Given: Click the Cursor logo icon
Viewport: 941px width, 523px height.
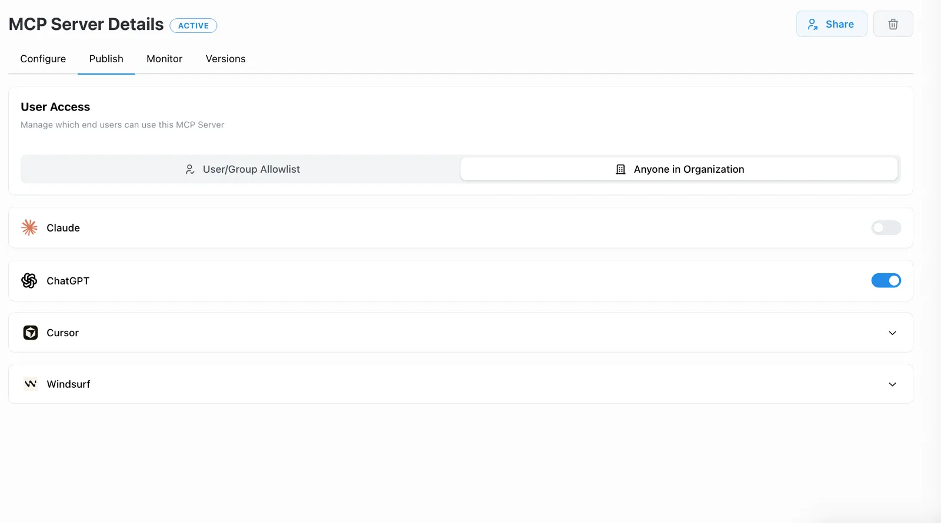Looking at the screenshot, I should point(31,333).
